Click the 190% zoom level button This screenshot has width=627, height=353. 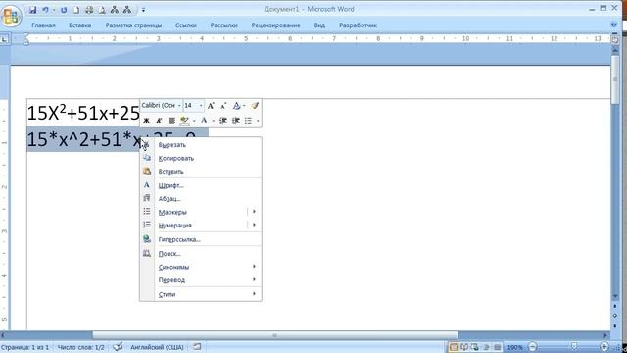[x=515, y=347]
